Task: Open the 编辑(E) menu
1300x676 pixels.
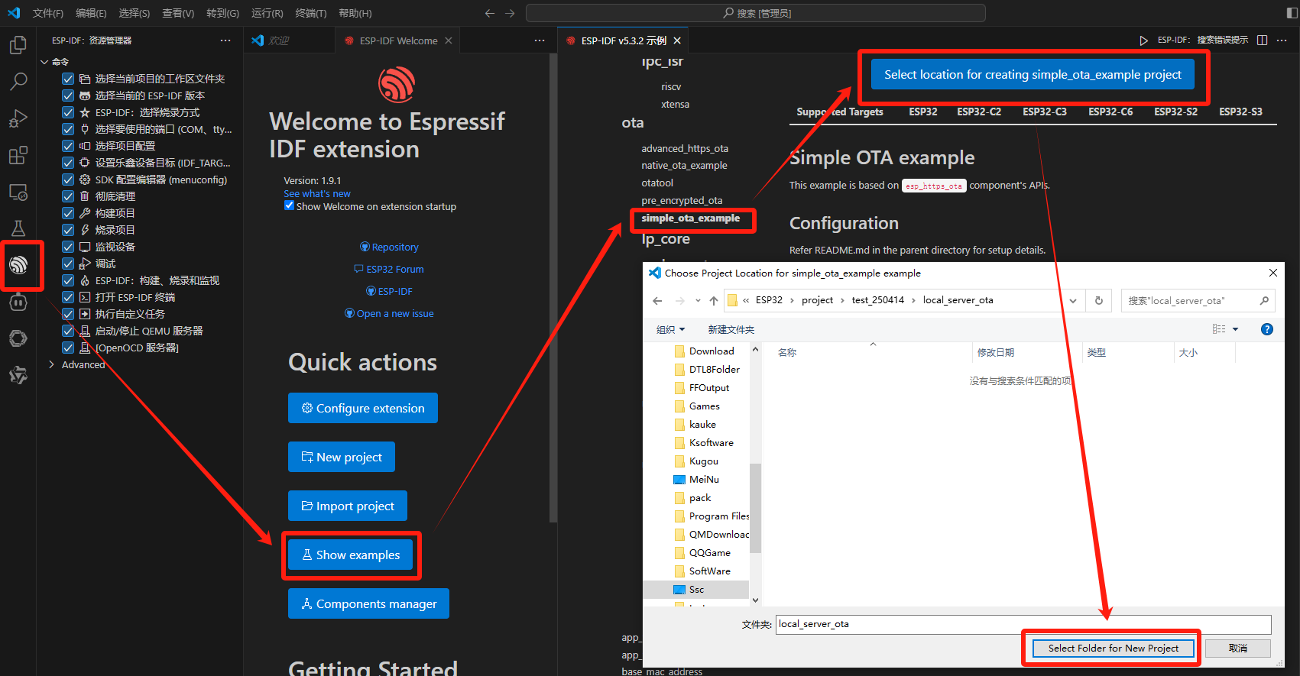Action: click(x=91, y=13)
